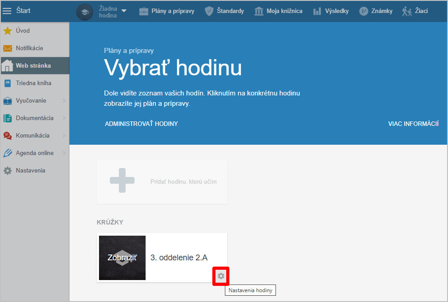This screenshot has height=302, width=448.
Task: Click the Agenda online pen icon
Action: pos(8,153)
